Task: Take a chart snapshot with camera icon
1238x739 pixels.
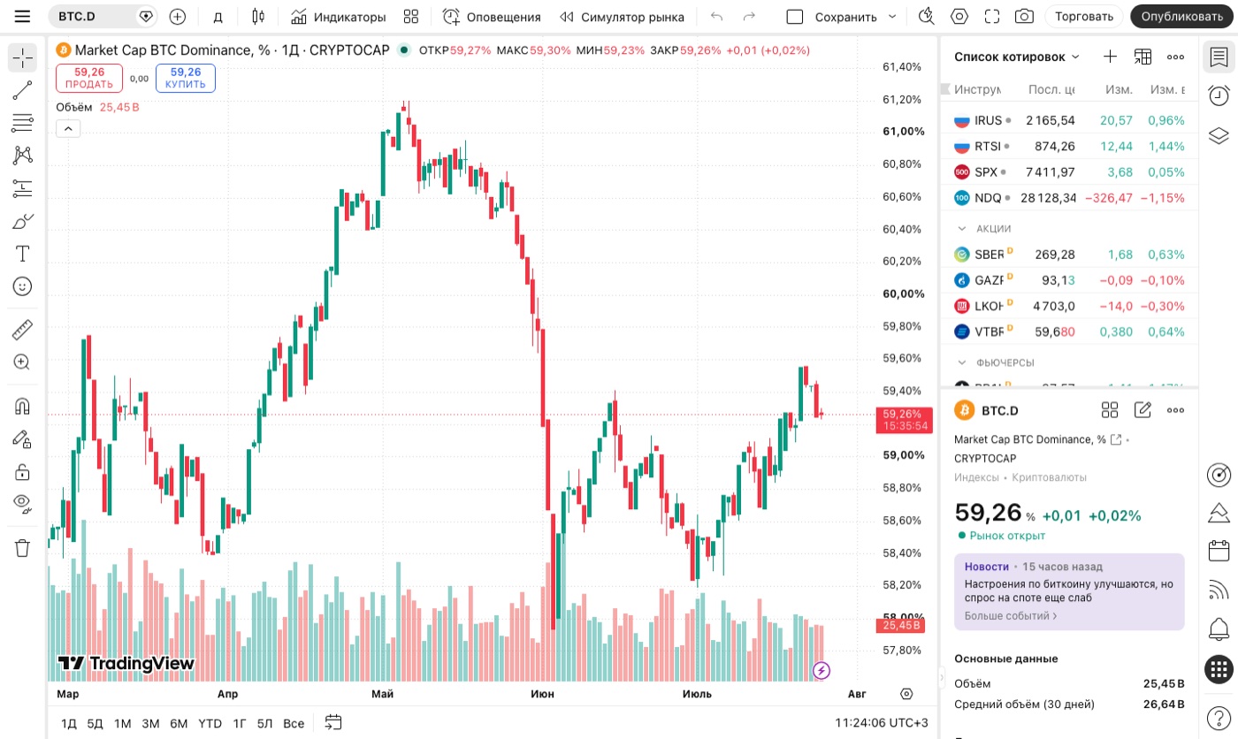Action: click(1024, 17)
